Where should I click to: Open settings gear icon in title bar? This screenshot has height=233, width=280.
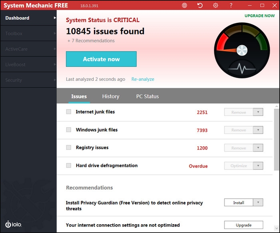[216, 5]
